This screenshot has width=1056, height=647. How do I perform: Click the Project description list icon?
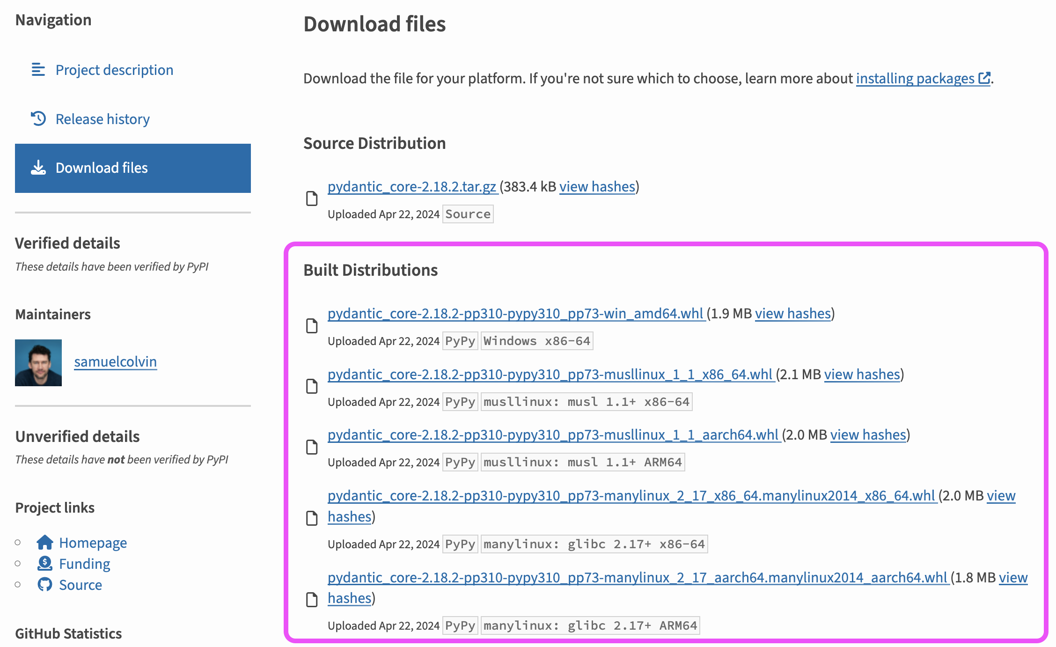click(x=38, y=70)
